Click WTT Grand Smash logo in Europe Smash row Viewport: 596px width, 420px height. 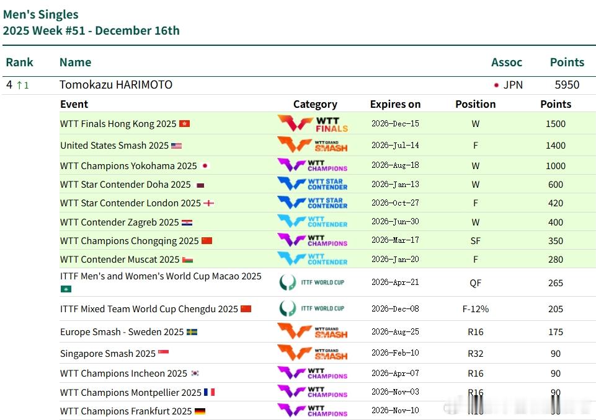tap(313, 331)
